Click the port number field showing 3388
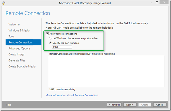Screen dimensions: 171x111 coord(62,47)
